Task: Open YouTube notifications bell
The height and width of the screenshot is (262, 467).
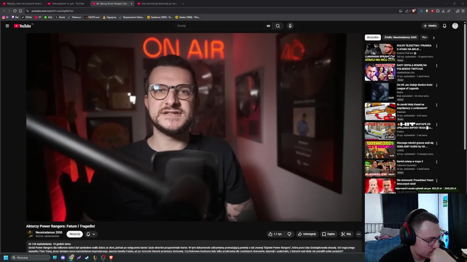Action: [x=444, y=26]
